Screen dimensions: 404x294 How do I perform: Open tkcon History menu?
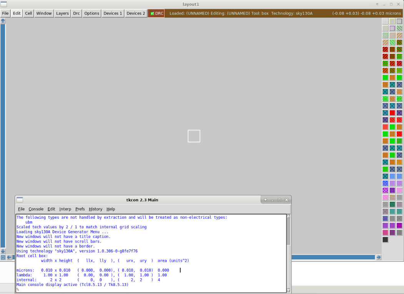coord(95,209)
